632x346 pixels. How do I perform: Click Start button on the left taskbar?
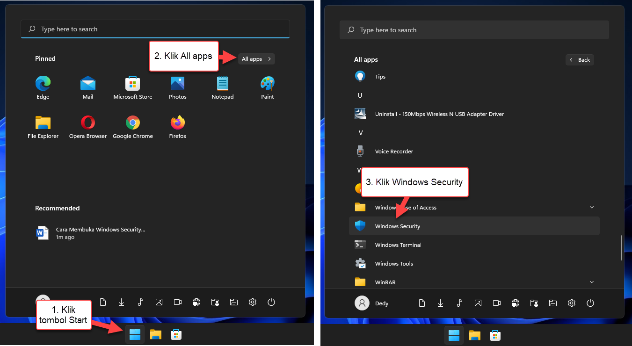135,335
